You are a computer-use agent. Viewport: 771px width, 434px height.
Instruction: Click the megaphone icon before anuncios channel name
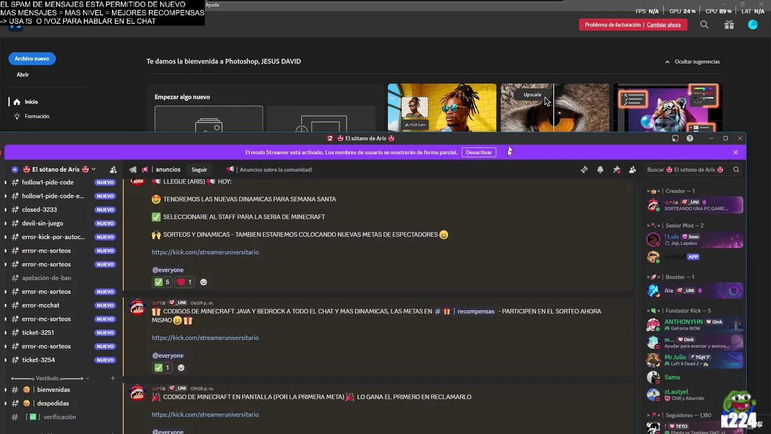(x=133, y=169)
